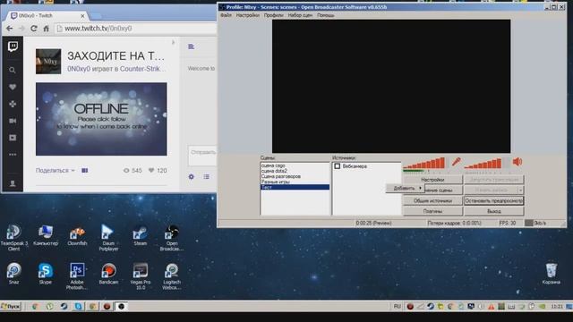The image size is (573, 322).
Task: Open the Steam desktop shortcut
Action: coord(140,235)
